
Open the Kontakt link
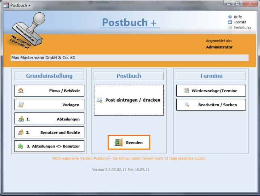coord(239,22)
